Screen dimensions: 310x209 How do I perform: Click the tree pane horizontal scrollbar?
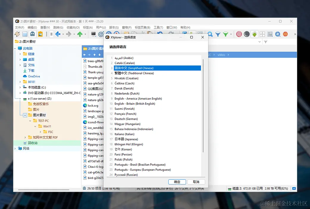point(44,190)
